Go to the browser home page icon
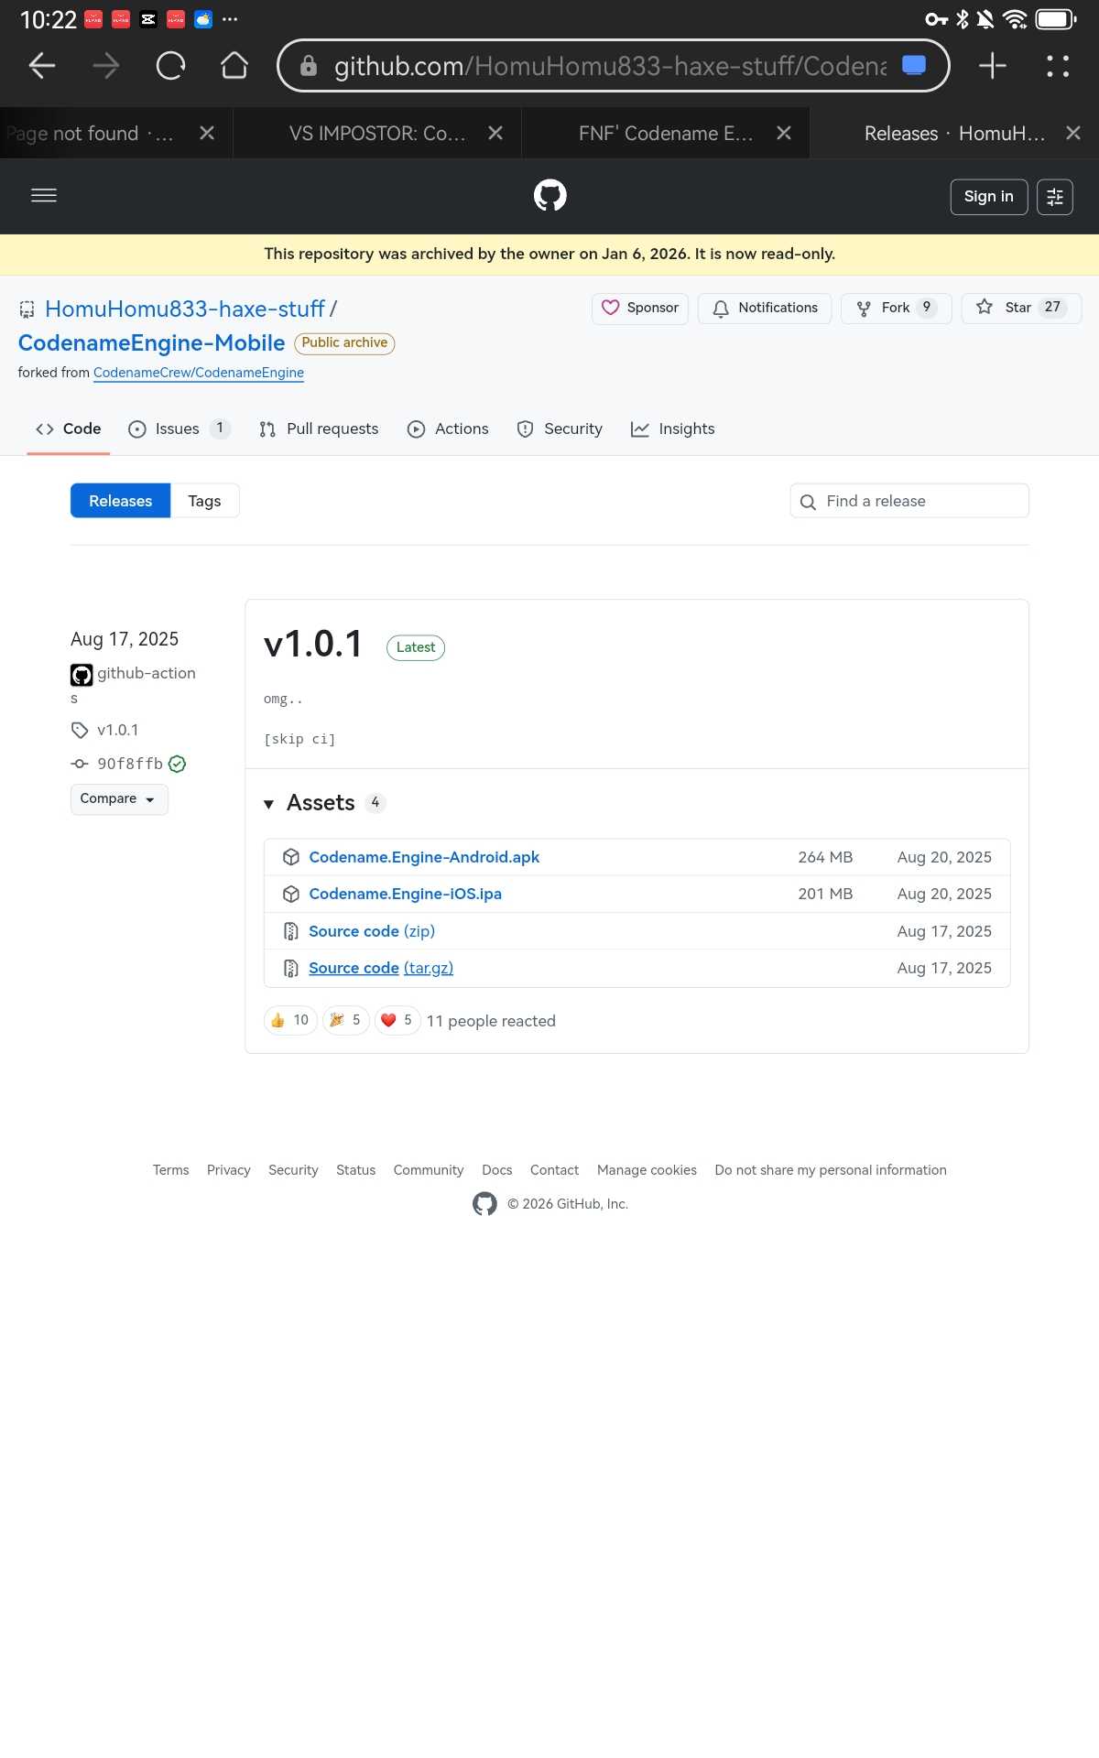This screenshot has height=1758, width=1099. click(234, 66)
